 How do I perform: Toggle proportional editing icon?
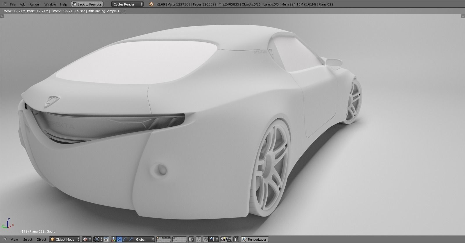tap(198, 240)
